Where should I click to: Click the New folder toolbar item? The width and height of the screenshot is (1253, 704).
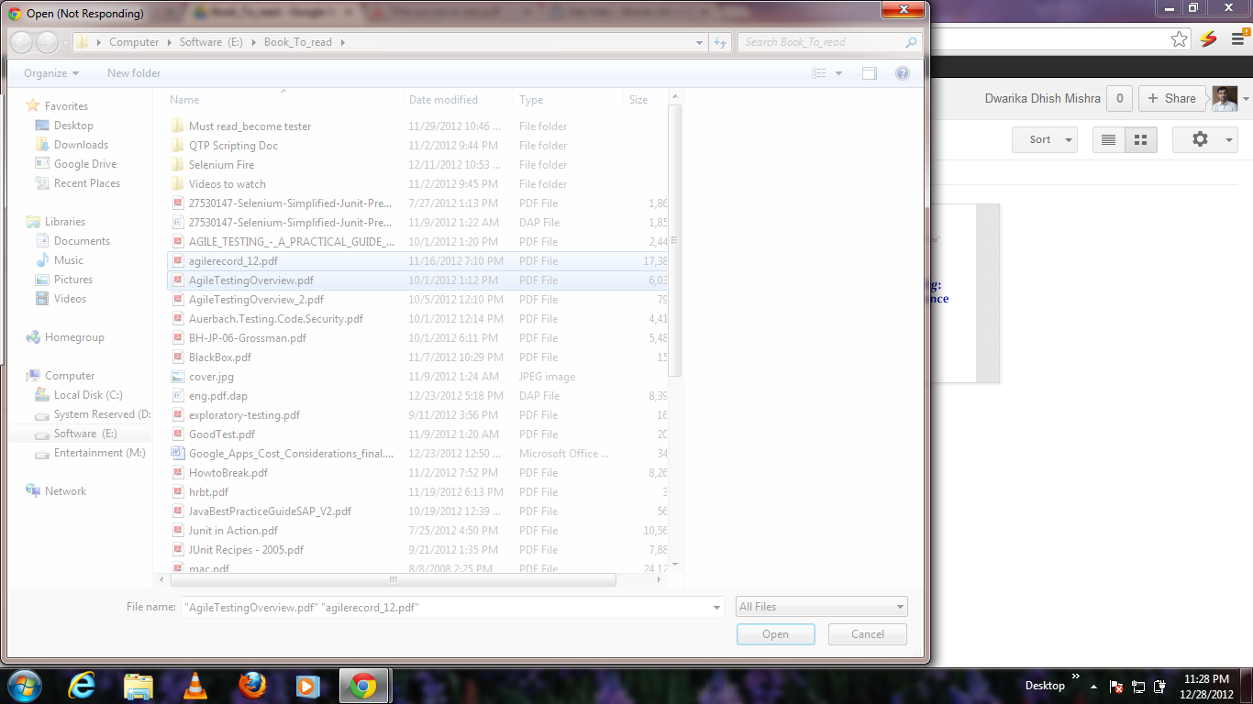click(x=134, y=73)
